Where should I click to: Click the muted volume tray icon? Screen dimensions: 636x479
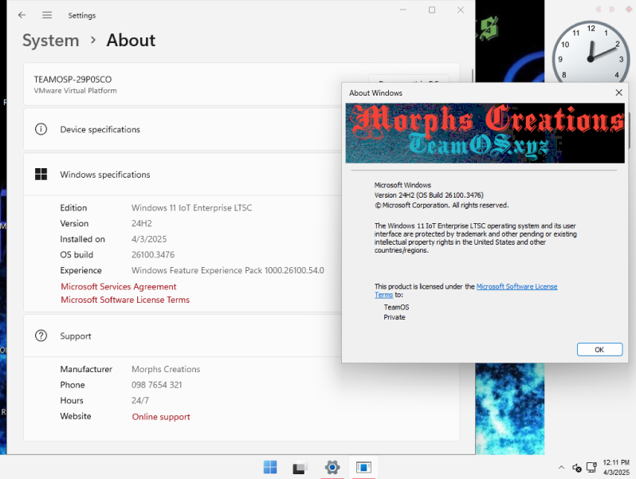[576, 468]
